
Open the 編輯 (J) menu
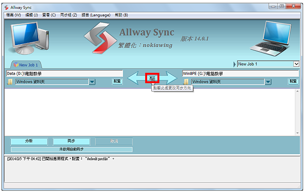(x=32, y=15)
